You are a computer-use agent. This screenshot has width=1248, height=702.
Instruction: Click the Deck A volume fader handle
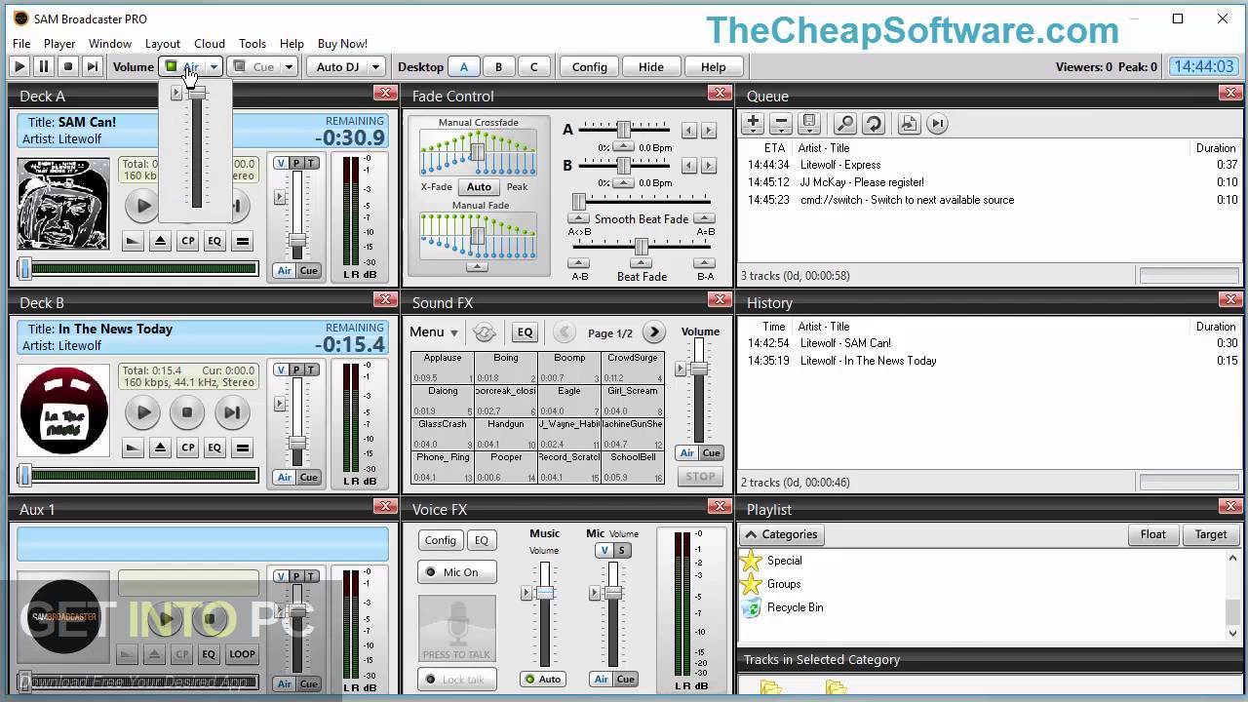point(297,240)
